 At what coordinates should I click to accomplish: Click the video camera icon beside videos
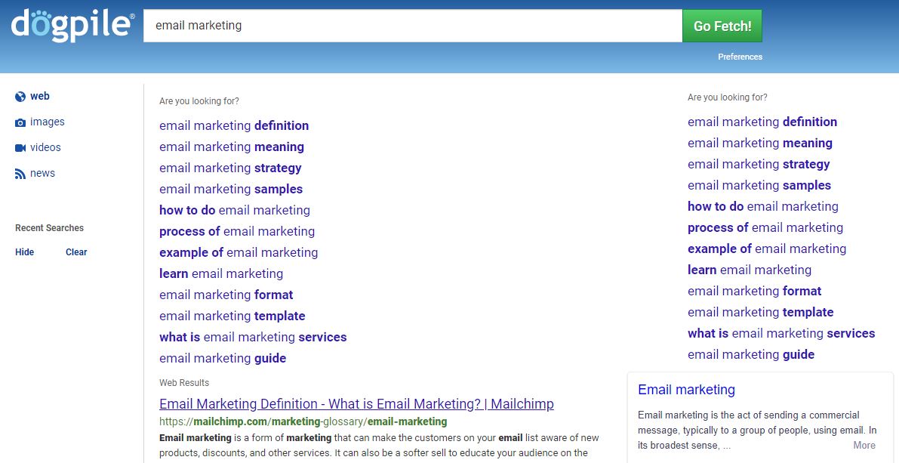click(x=20, y=148)
